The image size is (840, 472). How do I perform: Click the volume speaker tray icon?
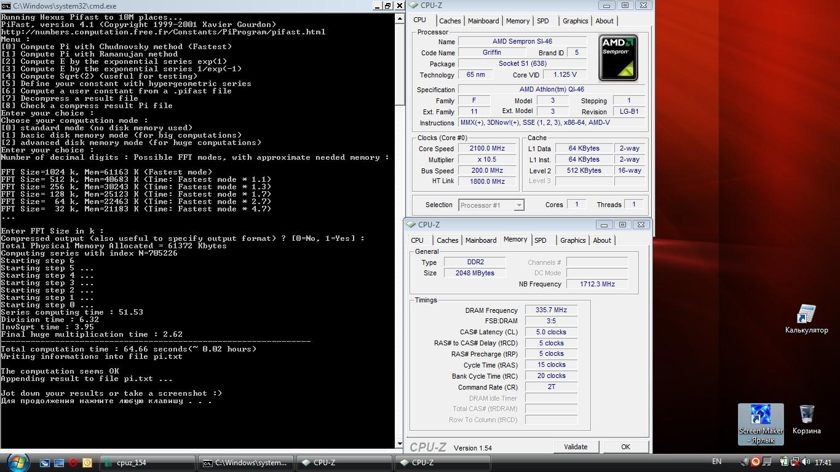coord(806,462)
